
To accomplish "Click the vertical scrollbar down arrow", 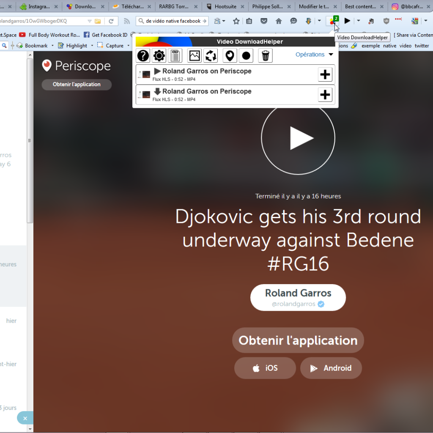I will pyautogui.click(x=30, y=429).
